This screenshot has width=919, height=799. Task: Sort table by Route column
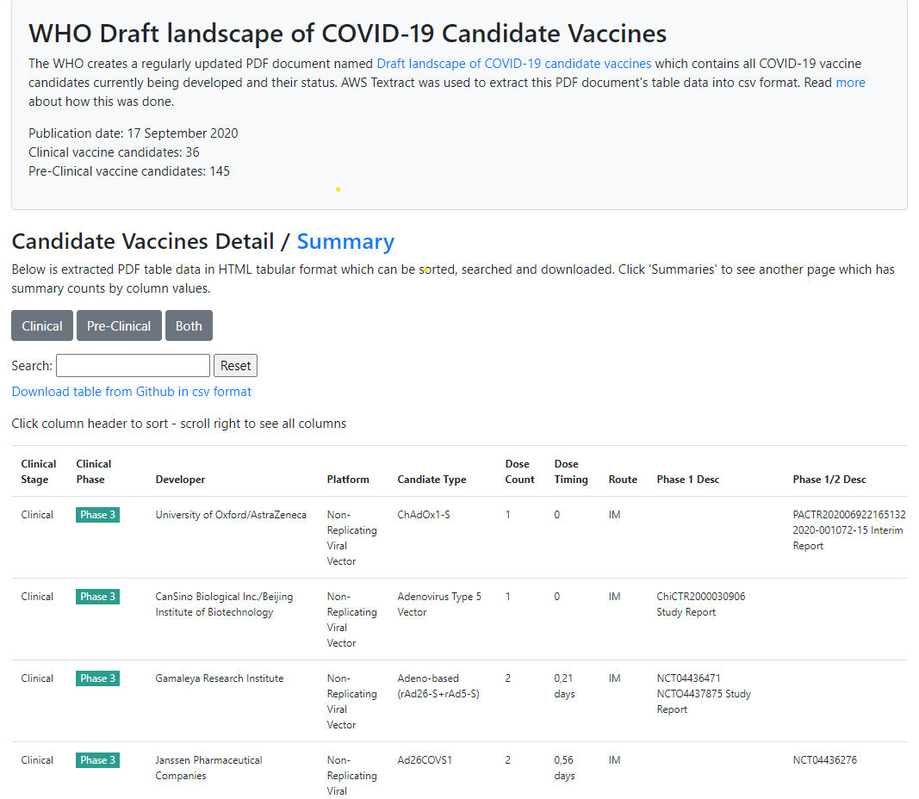(623, 480)
